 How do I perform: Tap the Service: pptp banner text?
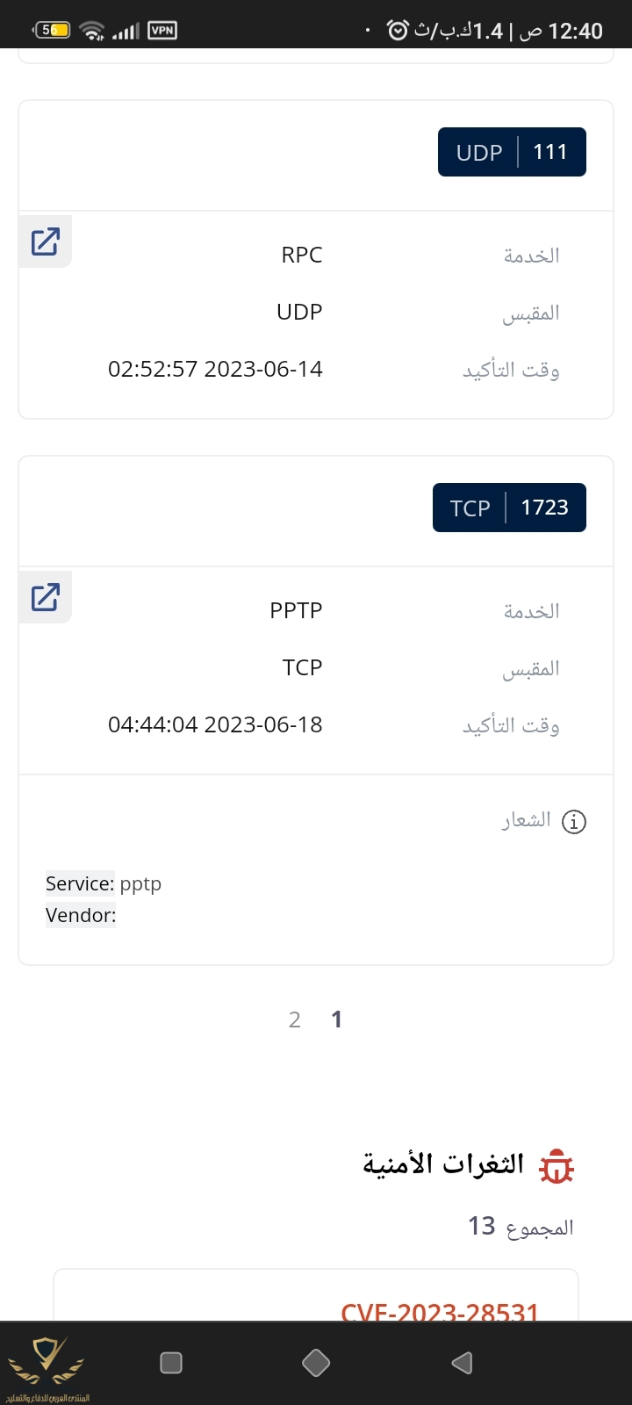104,883
